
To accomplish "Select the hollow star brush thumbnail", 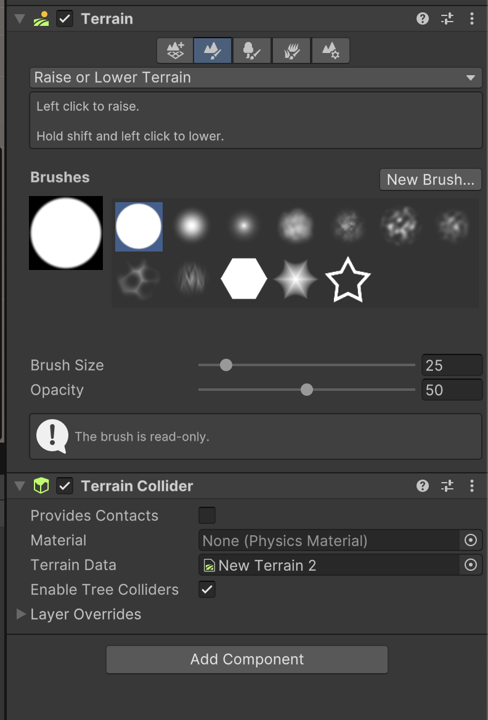I will click(x=348, y=279).
